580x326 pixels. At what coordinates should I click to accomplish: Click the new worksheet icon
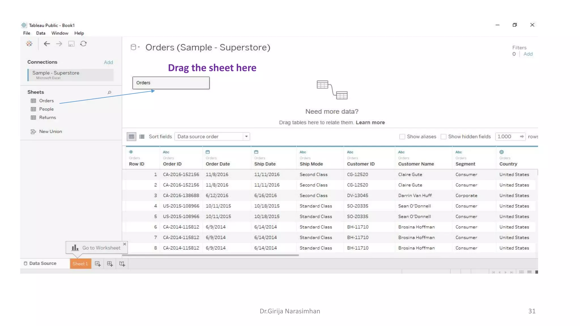(98, 264)
